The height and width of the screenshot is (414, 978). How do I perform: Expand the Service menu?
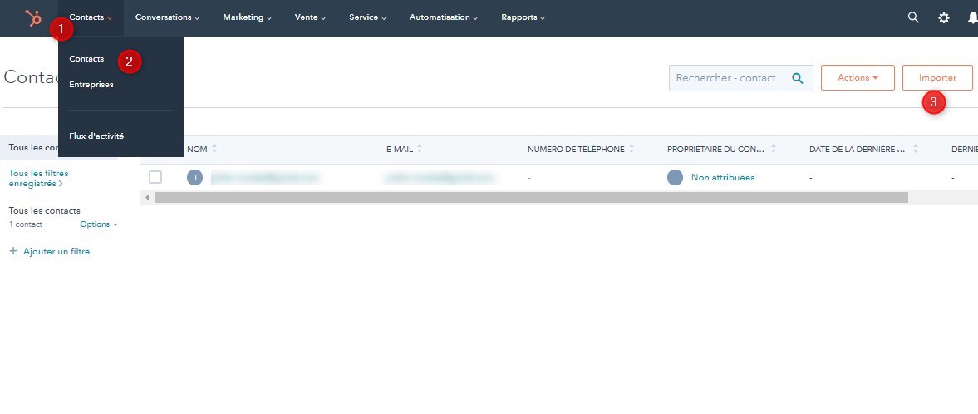[367, 17]
